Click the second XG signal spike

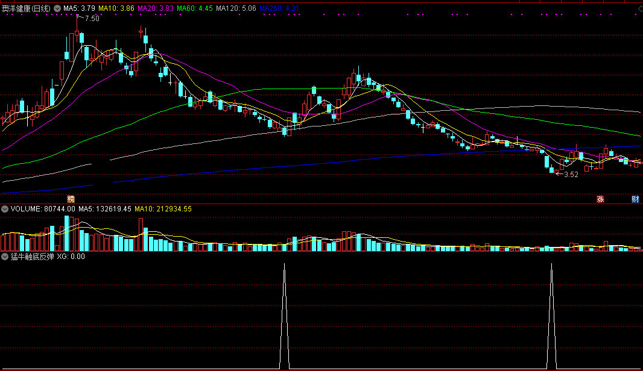(x=551, y=316)
